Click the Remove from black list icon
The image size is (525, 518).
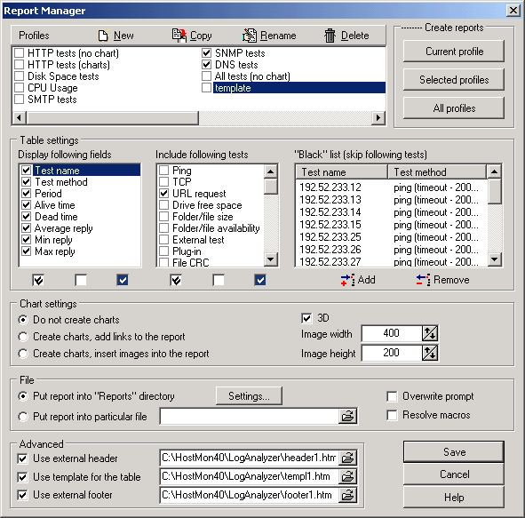point(423,280)
